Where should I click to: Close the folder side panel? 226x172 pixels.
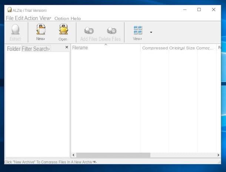tap(67, 47)
